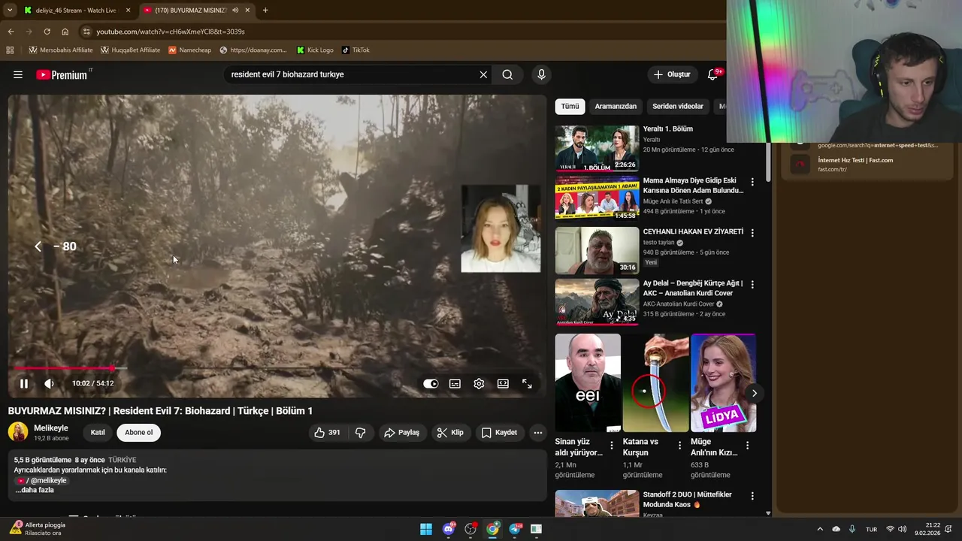
Task: Click the Klip scissors button
Action: tap(450, 432)
